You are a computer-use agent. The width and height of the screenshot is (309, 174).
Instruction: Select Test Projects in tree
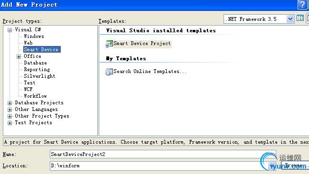coord(34,122)
